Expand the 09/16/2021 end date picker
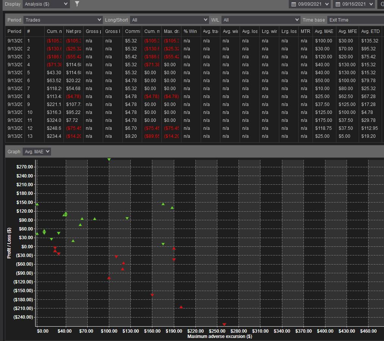This screenshot has width=384, height=341. 371,4
